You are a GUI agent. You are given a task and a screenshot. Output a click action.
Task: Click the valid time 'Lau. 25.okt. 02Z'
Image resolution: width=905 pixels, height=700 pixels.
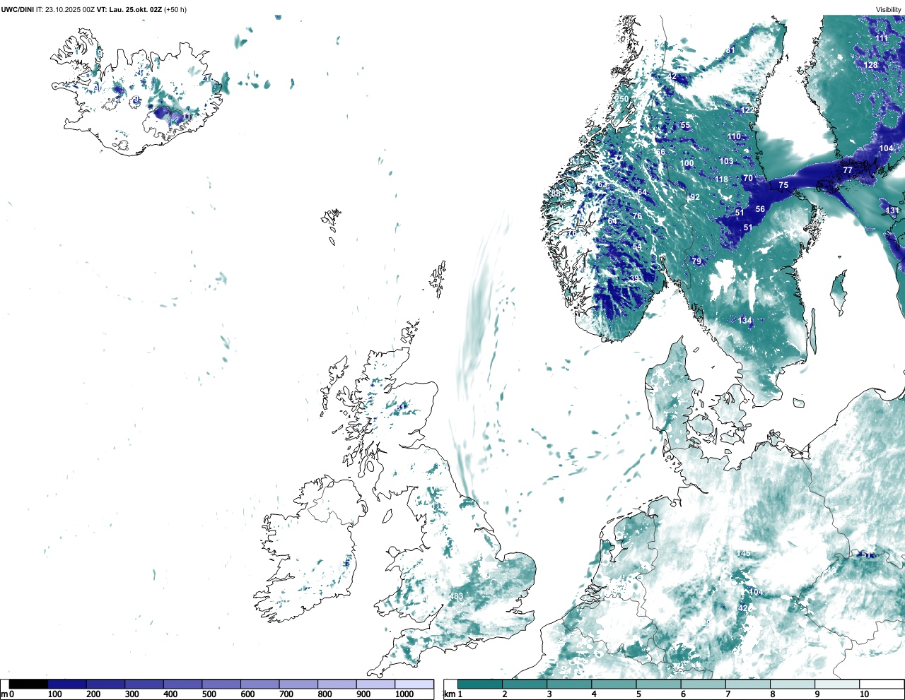[135, 10]
